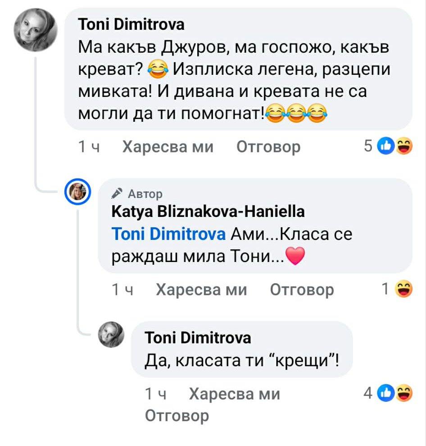
Task: Click blue Toni Dimitrova mention in reply
Action: [x=168, y=234]
